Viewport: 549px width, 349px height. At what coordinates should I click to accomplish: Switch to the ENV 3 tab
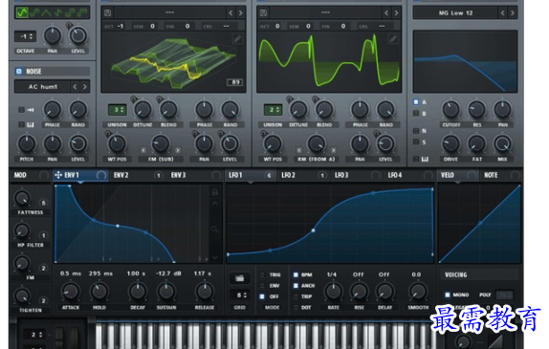pos(178,175)
